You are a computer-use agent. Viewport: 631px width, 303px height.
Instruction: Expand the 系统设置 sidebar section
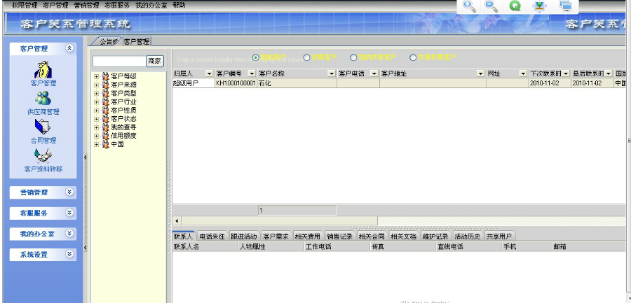click(69, 255)
